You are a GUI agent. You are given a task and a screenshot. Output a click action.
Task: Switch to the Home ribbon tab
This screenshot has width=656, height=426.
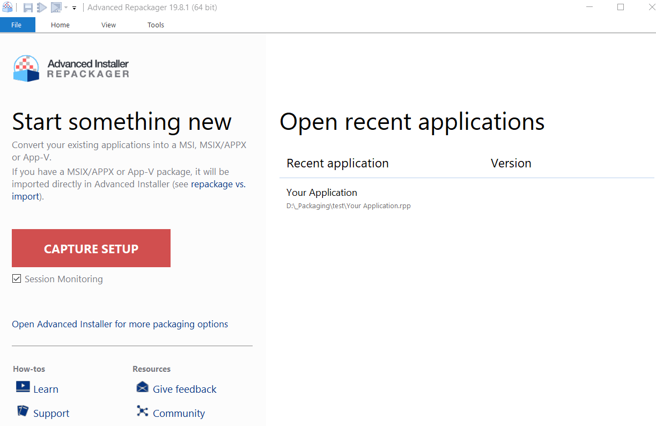coord(60,25)
